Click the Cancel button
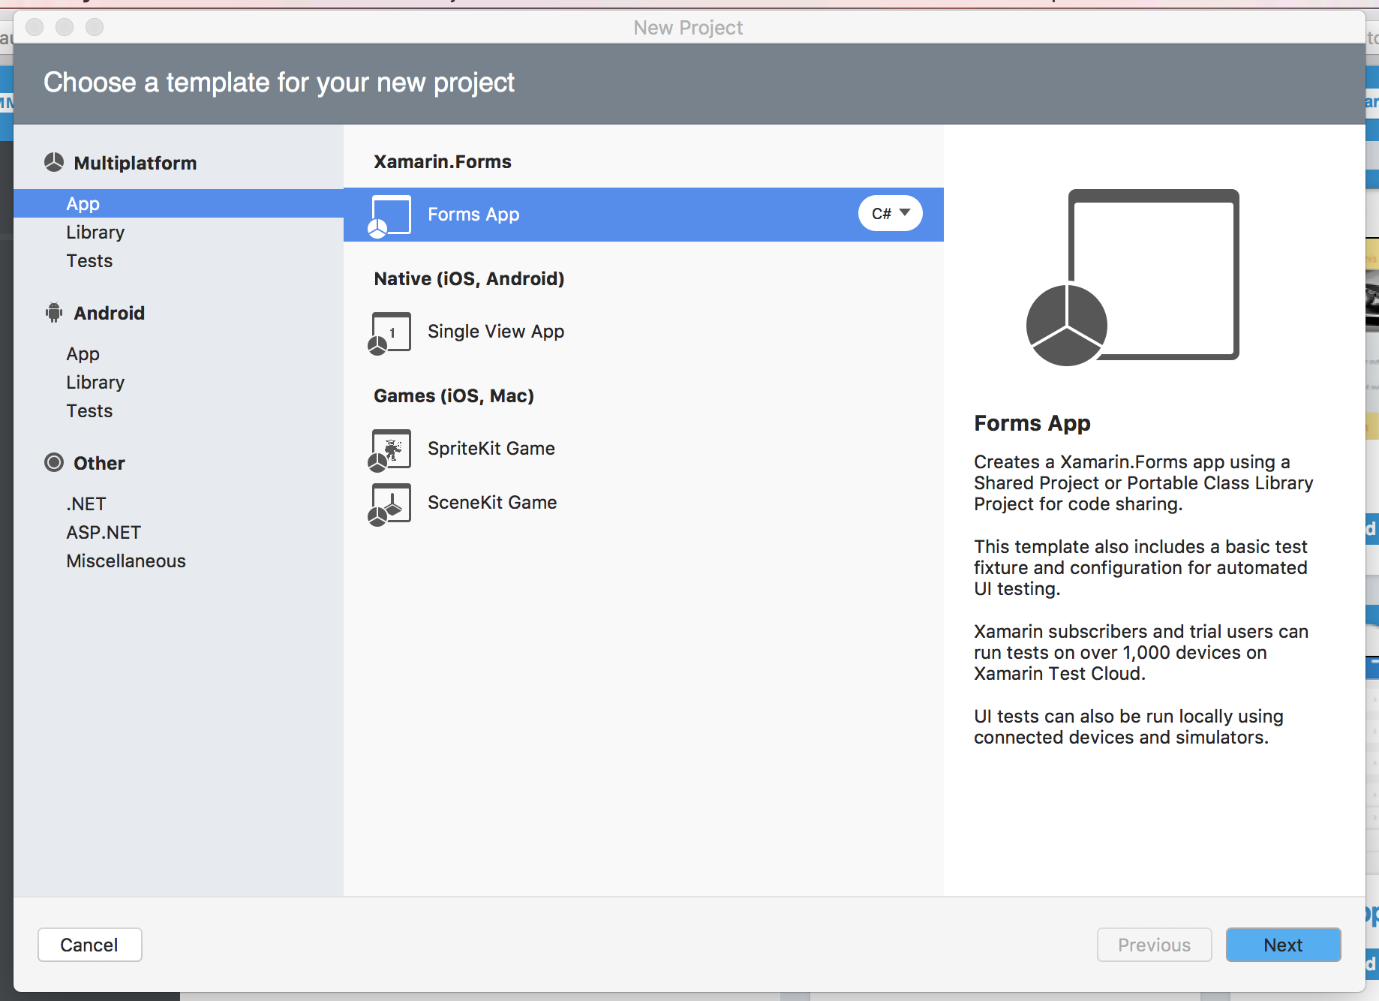This screenshot has height=1001, width=1379. 89,945
